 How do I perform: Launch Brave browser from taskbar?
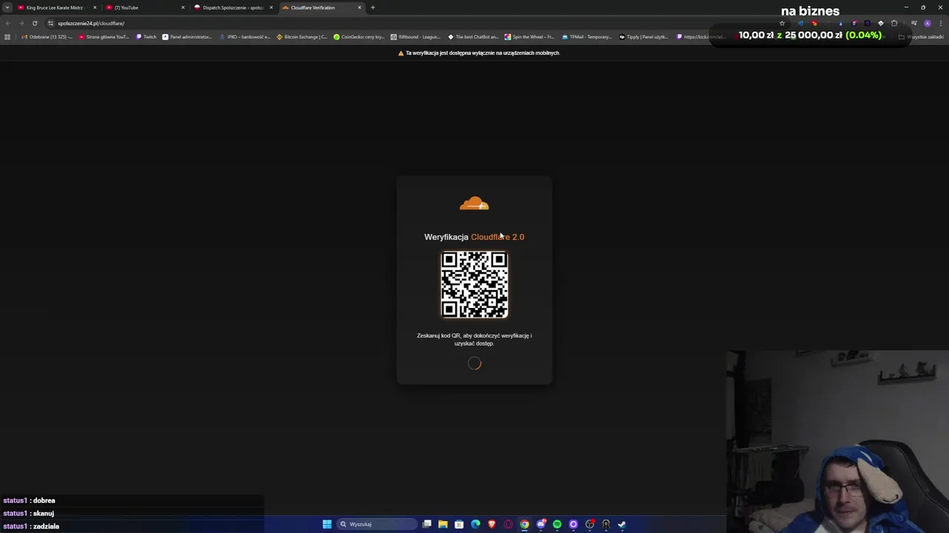tap(492, 524)
